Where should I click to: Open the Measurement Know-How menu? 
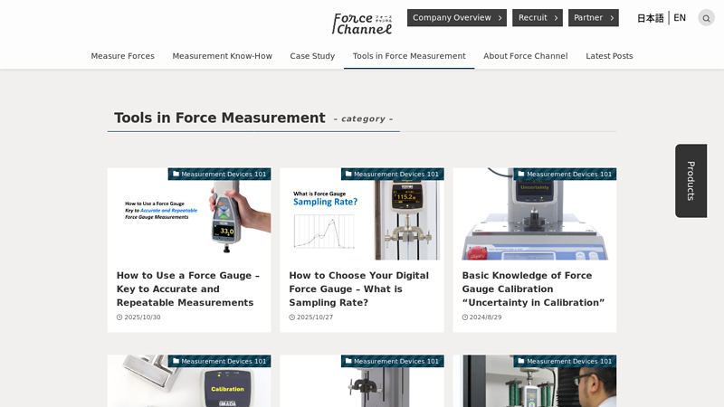pyautogui.click(x=222, y=56)
